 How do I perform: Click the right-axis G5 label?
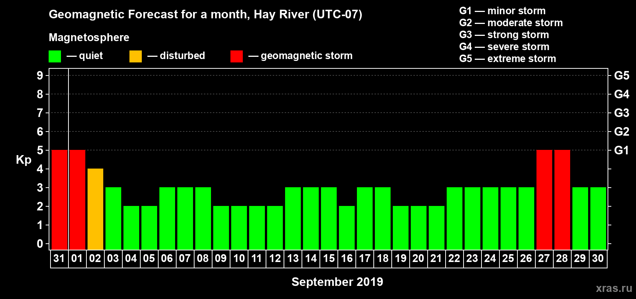click(622, 75)
